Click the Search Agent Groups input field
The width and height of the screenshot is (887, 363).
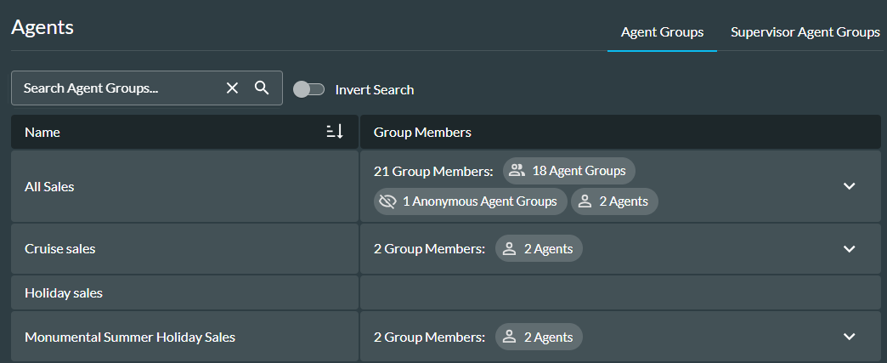click(x=119, y=88)
